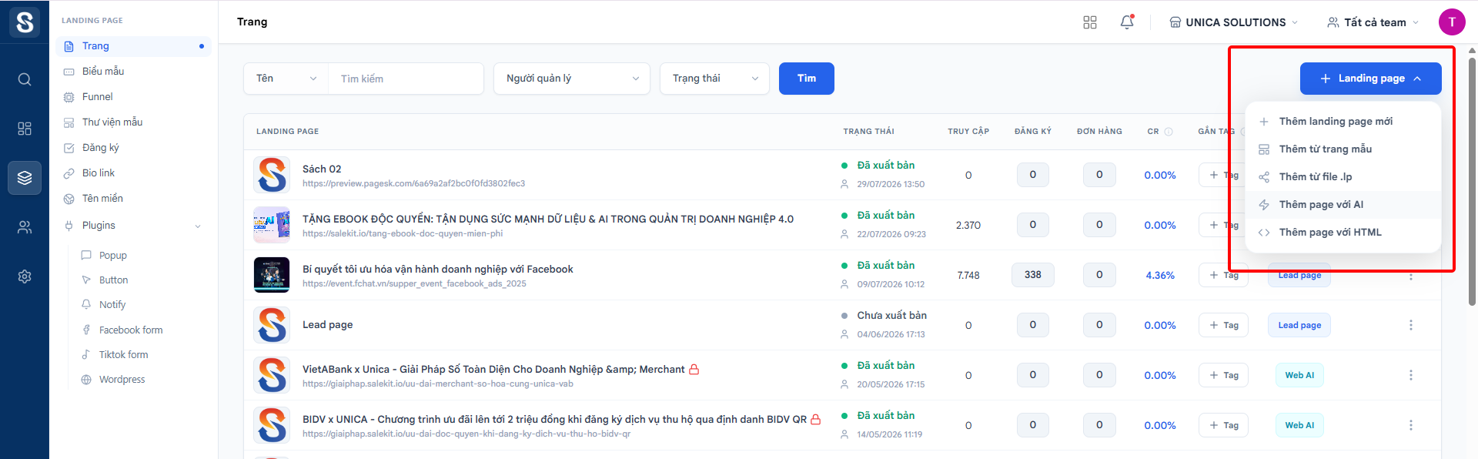Click the Salekit S logo icon
This screenshot has width=1478, height=459.
coord(25,22)
